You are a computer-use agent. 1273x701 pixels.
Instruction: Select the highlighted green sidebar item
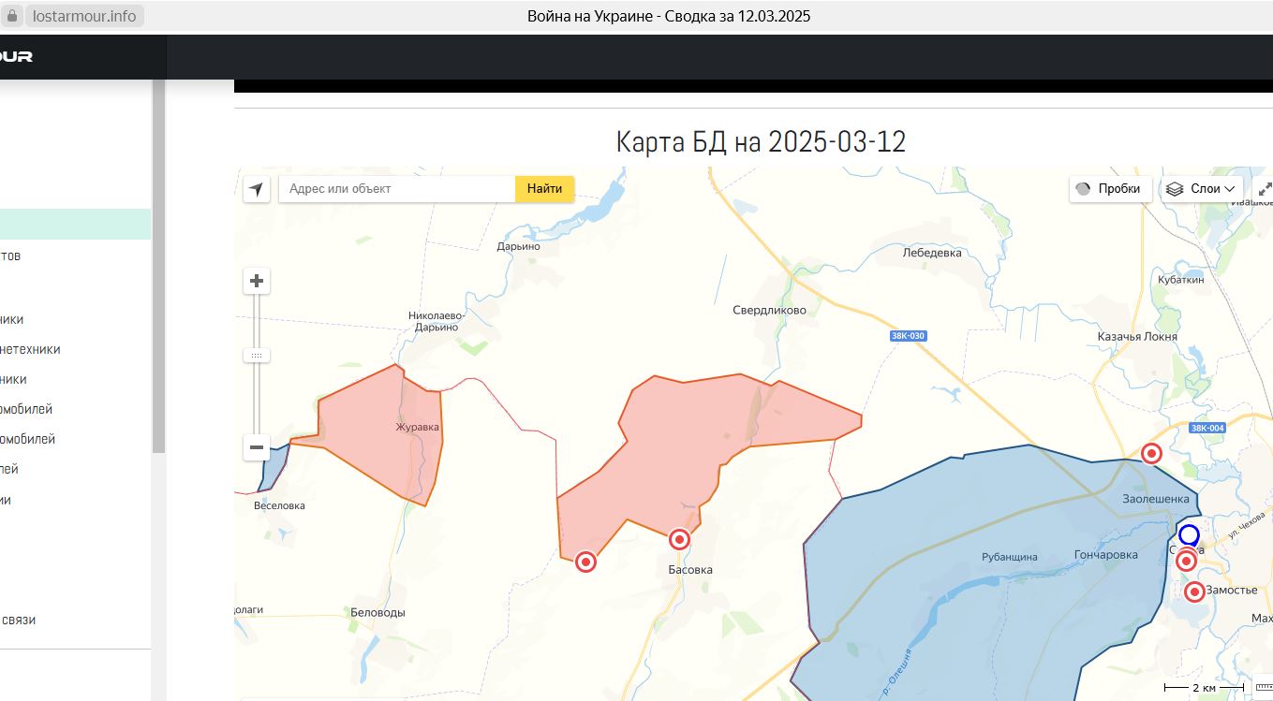tap(75, 225)
